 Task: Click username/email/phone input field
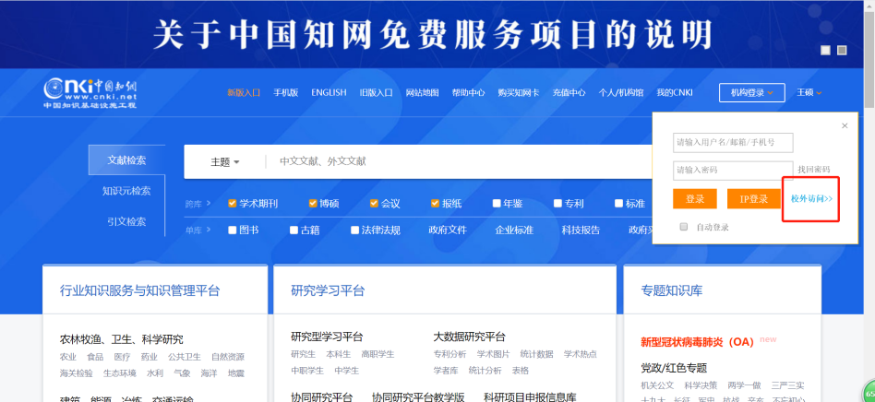coord(733,142)
